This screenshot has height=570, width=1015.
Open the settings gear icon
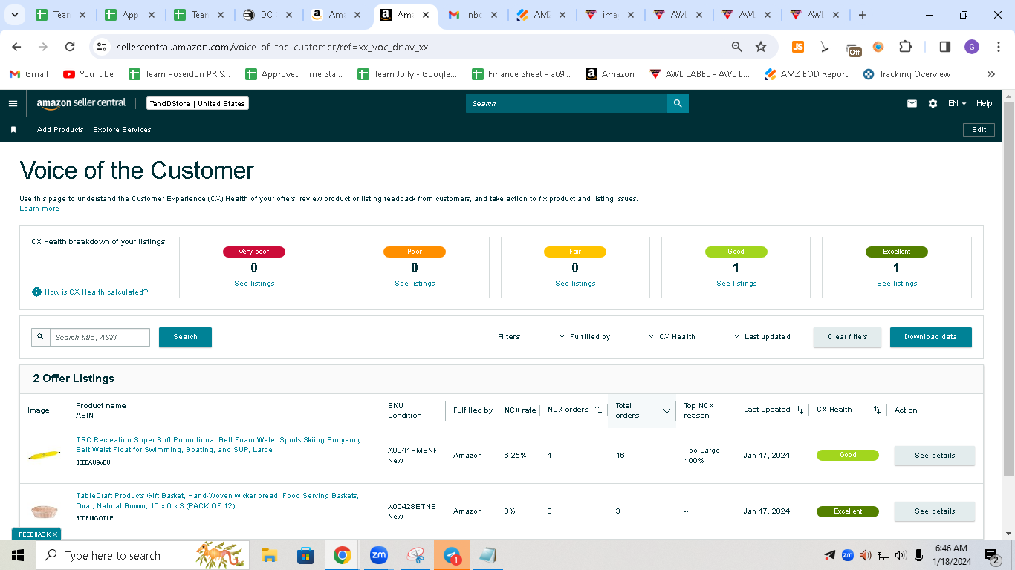pos(933,104)
